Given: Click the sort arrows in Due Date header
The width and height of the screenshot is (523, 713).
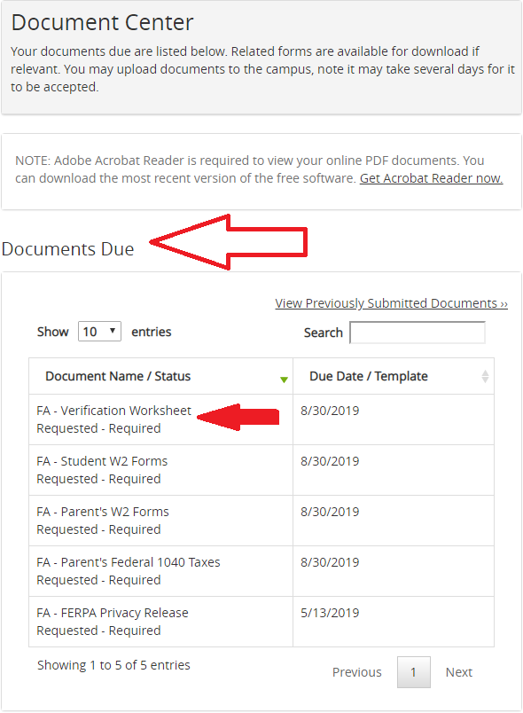Looking at the screenshot, I should tap(485, 376).
